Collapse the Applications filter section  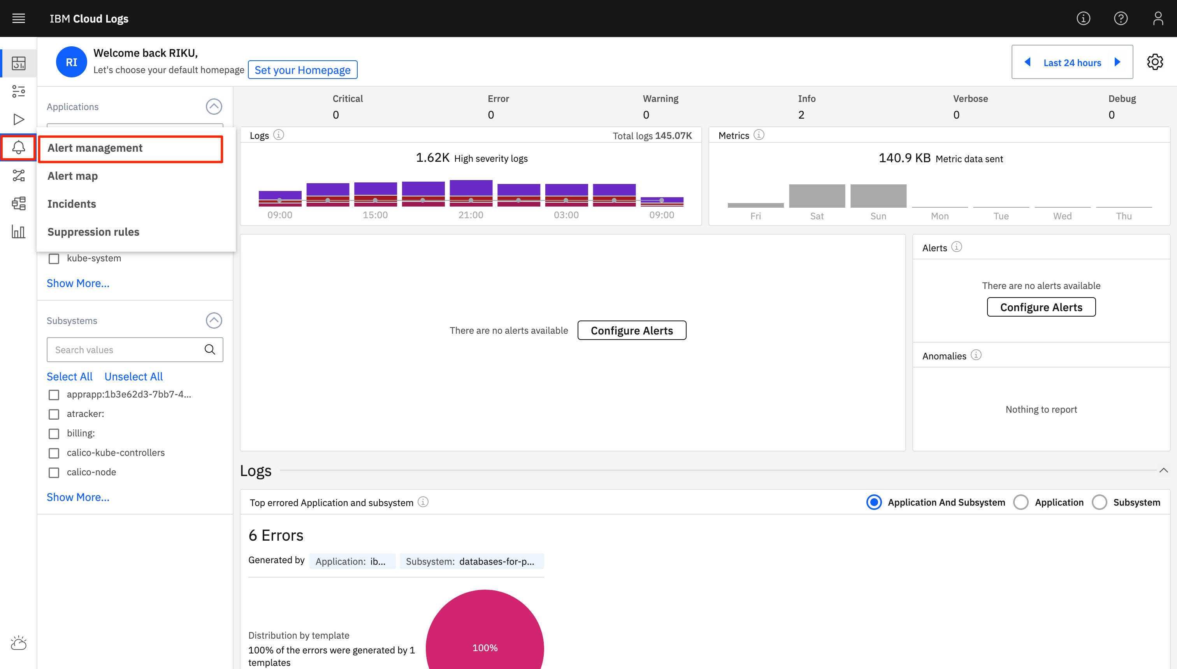(x=214, y=107)
